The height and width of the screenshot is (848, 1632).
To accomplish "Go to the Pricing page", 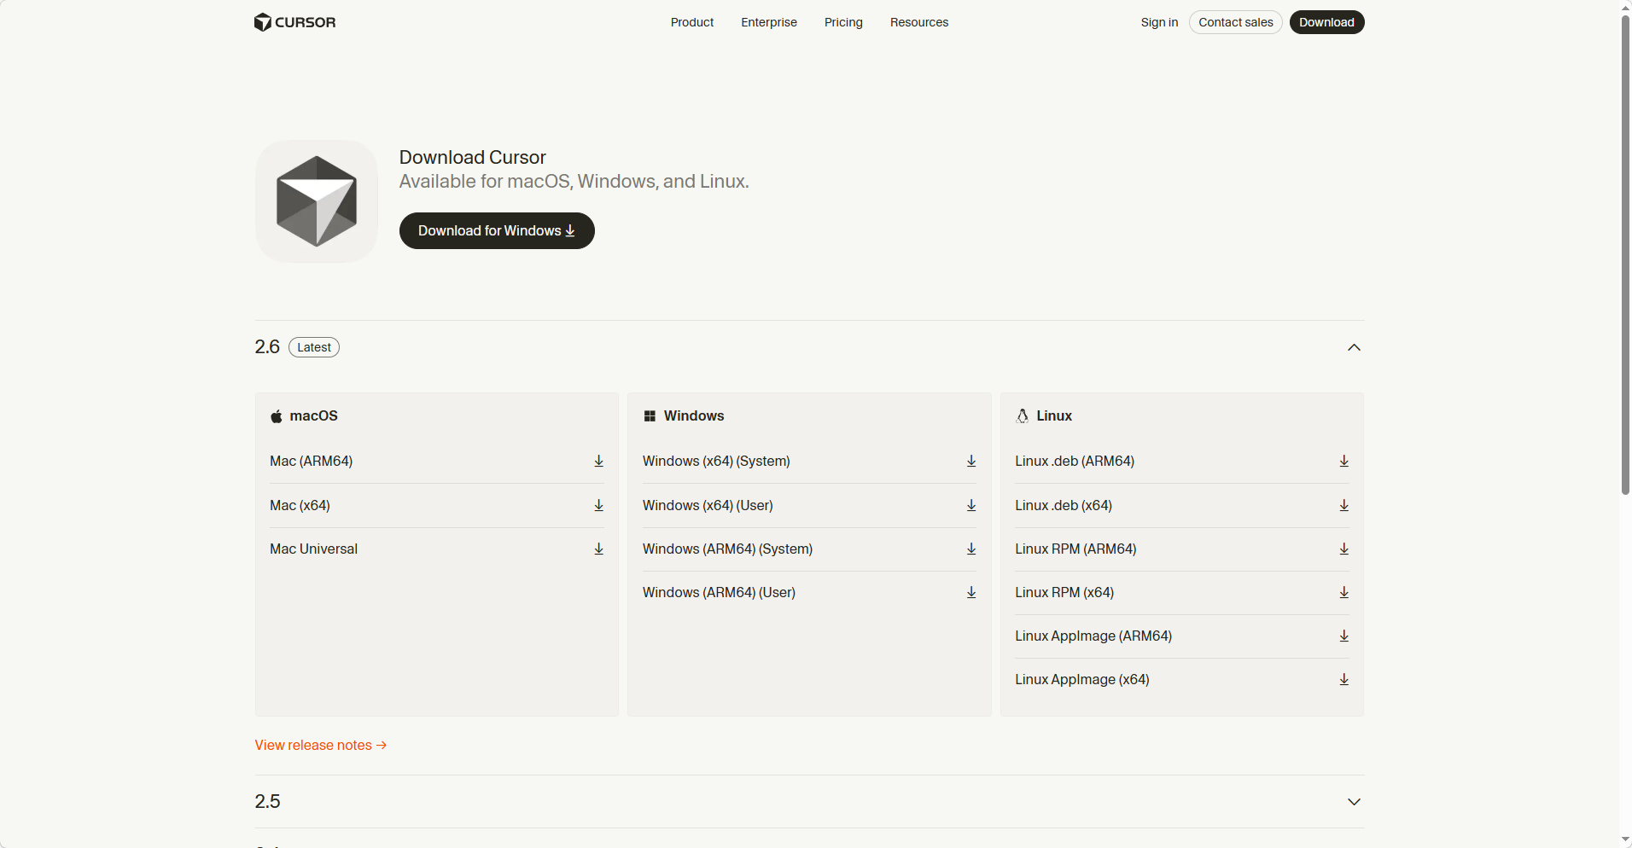I will coord(843,22).
